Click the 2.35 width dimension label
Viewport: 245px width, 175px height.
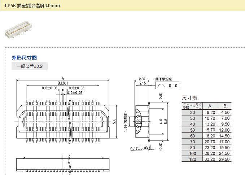pyautogui.click(x=141, y=79)
